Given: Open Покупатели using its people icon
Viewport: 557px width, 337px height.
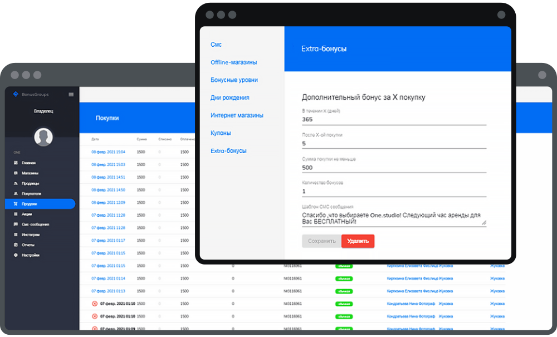Looking at the screenshot, I should click(x=16, y=193).
